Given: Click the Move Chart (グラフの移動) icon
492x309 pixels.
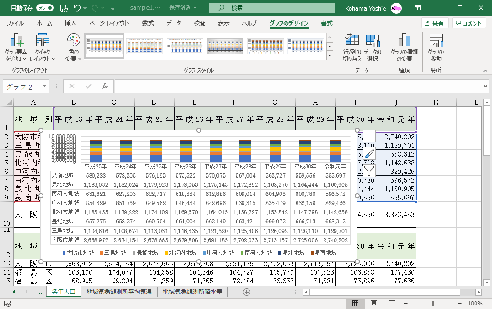Looking at the screenshot, I should (436, 47).
